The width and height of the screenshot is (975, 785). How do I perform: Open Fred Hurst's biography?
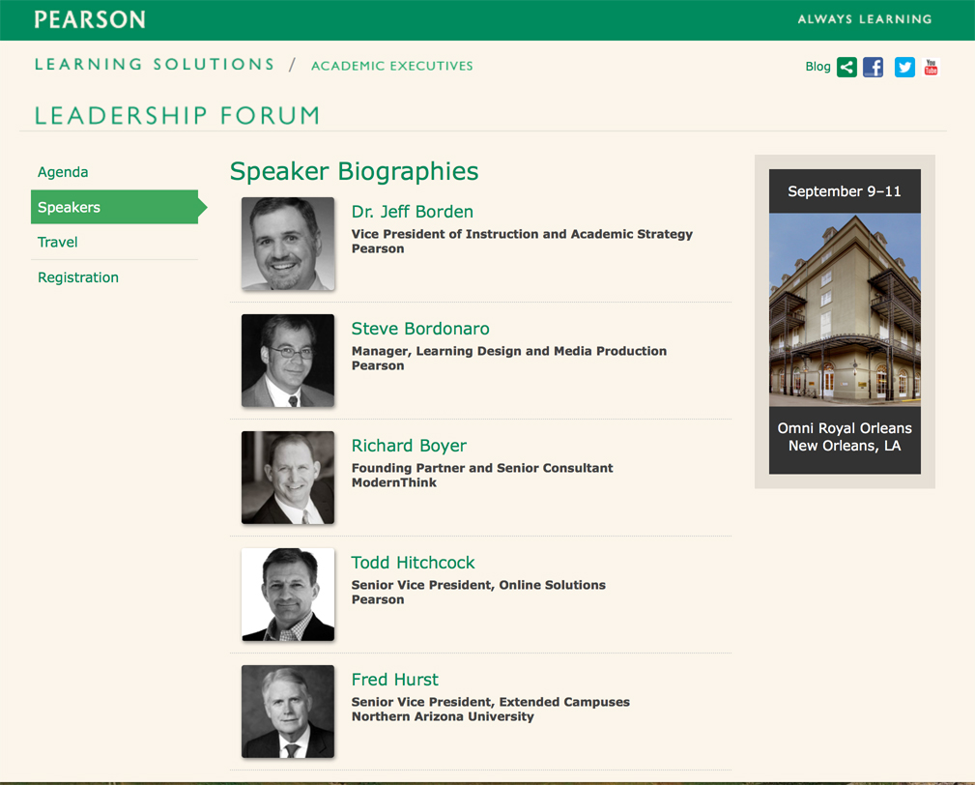(395, 680)
